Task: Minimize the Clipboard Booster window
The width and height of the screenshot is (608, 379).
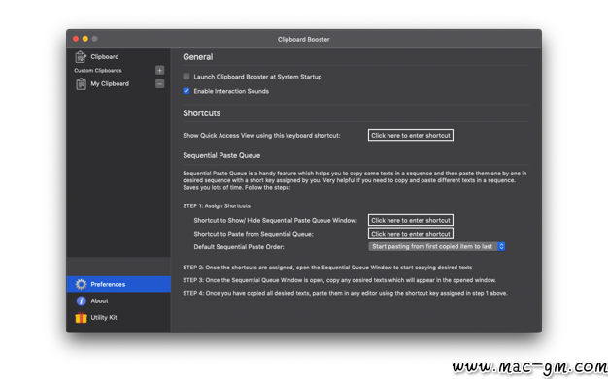Action: (85, 39)
